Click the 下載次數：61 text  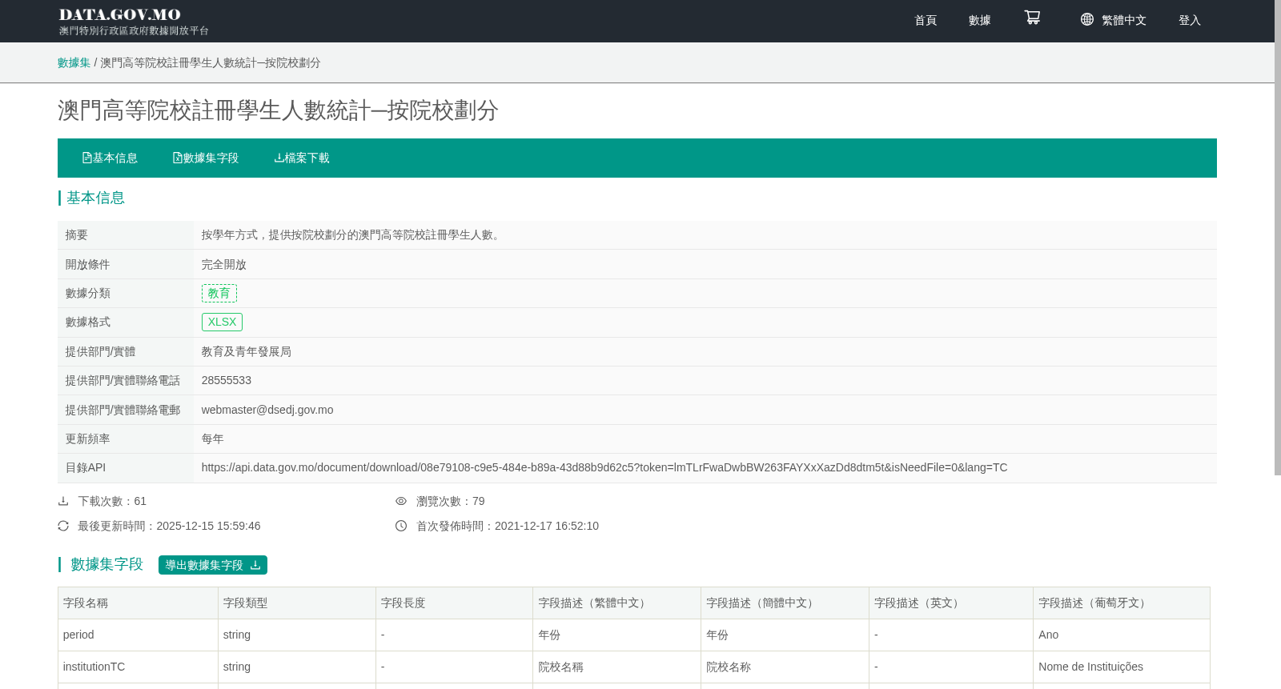tap(112, 501)
